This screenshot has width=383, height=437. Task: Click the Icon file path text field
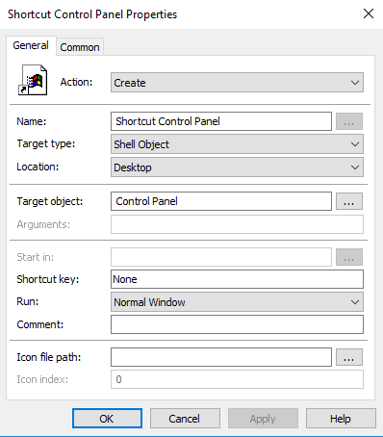(x=221, y=357)
